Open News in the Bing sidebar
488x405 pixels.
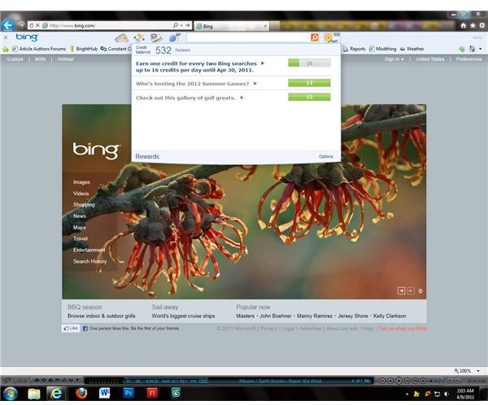[x=80, y=216]
